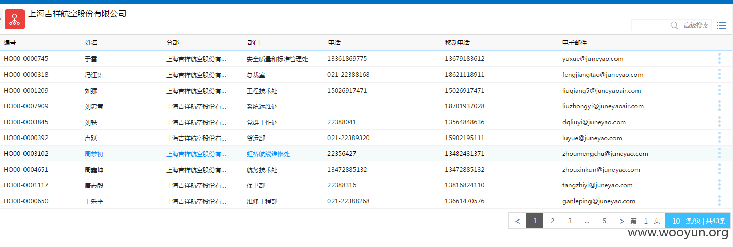Click the name 于雪
The image size is (733, 247).
click(x=91, y=59)
